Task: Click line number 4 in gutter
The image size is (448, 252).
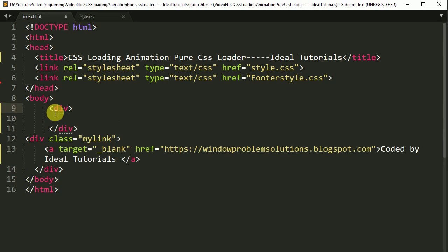Action: pos(13,57)
